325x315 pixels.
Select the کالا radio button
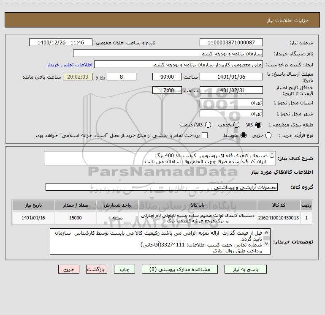click(258, 125)
